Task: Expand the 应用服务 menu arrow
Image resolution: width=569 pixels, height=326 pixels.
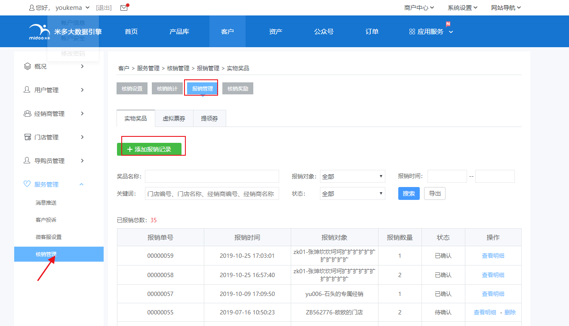Action: click(x=451, y=32)
